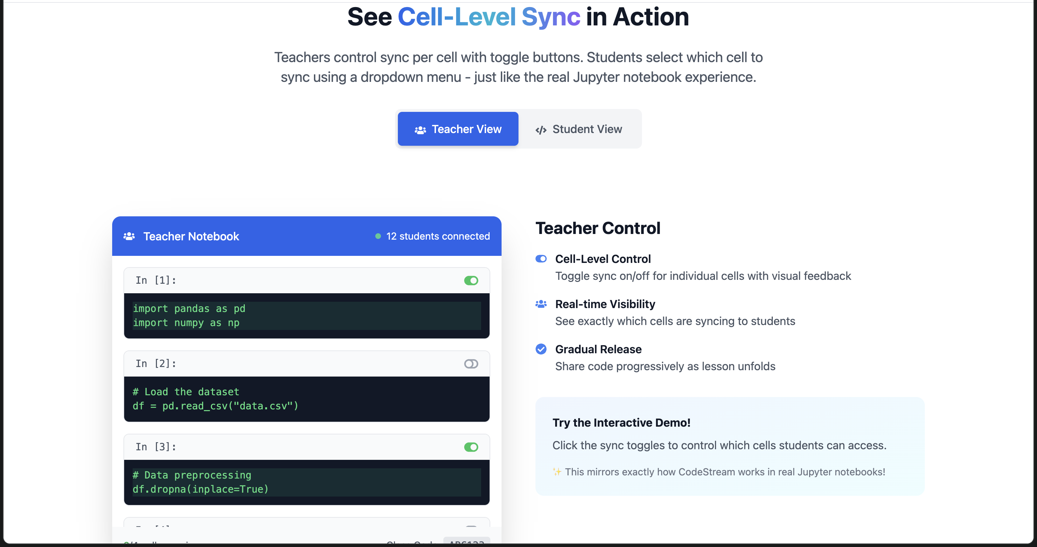Click the Real-time Visibility people icon
Viewport: 1037px width, 547px height.
(541, 304)
